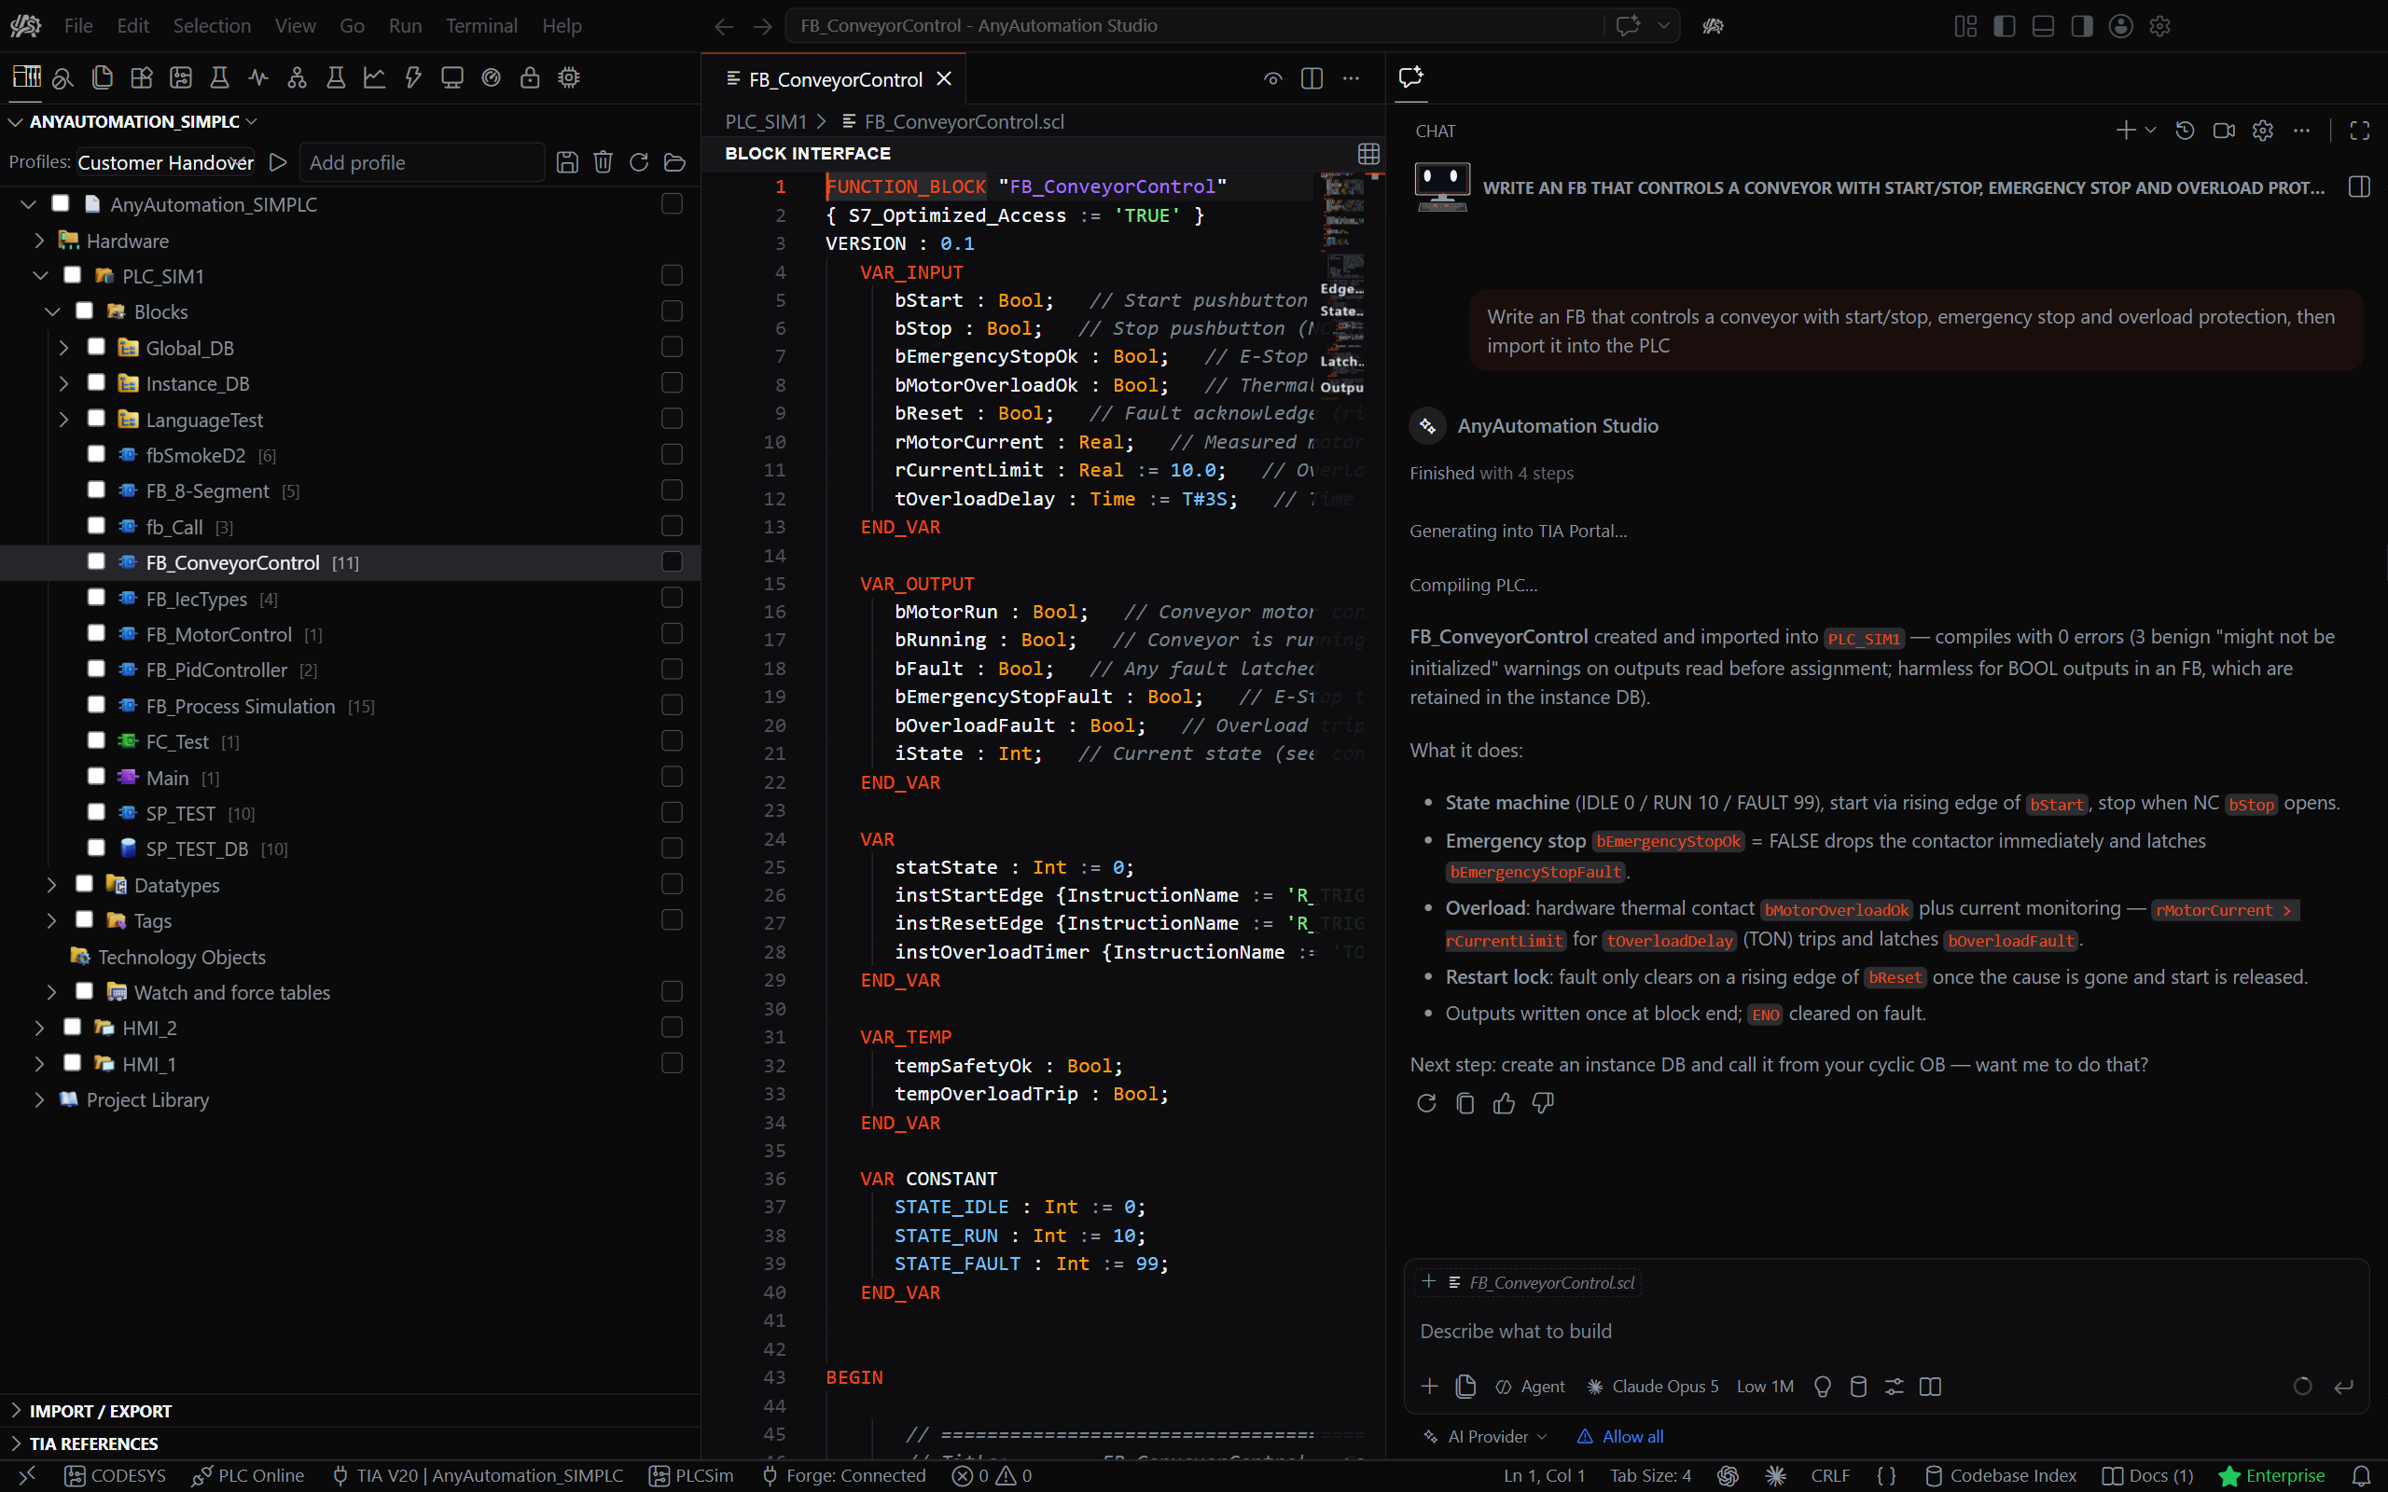Open the Selection menu
2388x1492 pixels.
tap(212, 26)
